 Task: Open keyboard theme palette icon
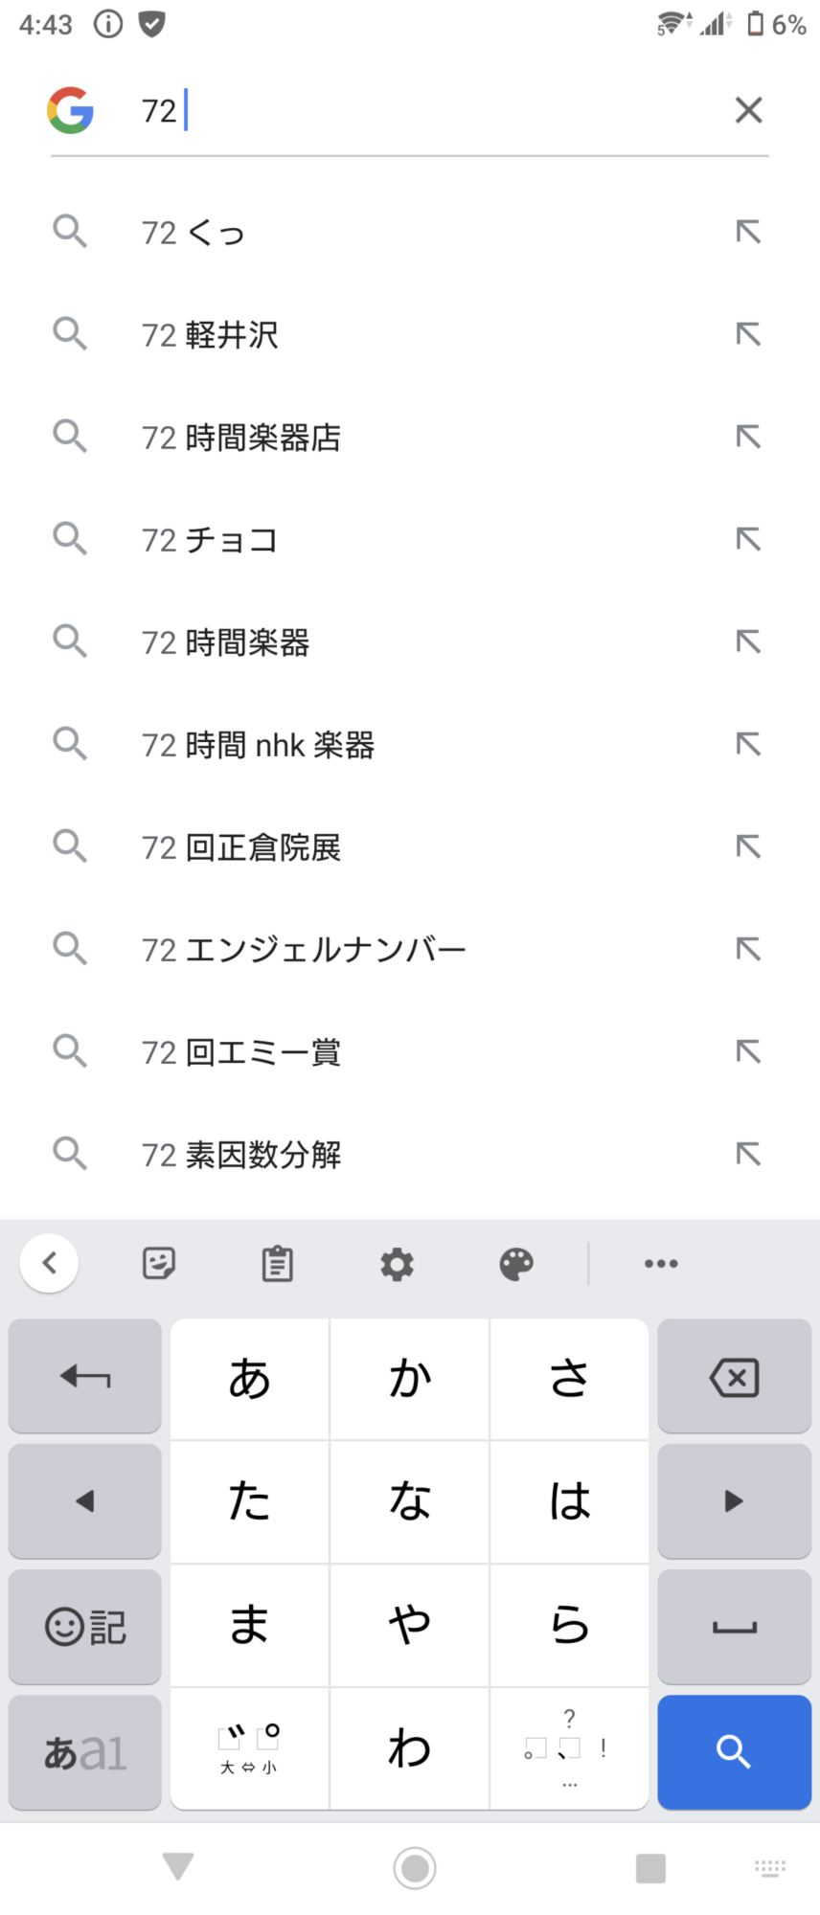(x=516, y=1264)
